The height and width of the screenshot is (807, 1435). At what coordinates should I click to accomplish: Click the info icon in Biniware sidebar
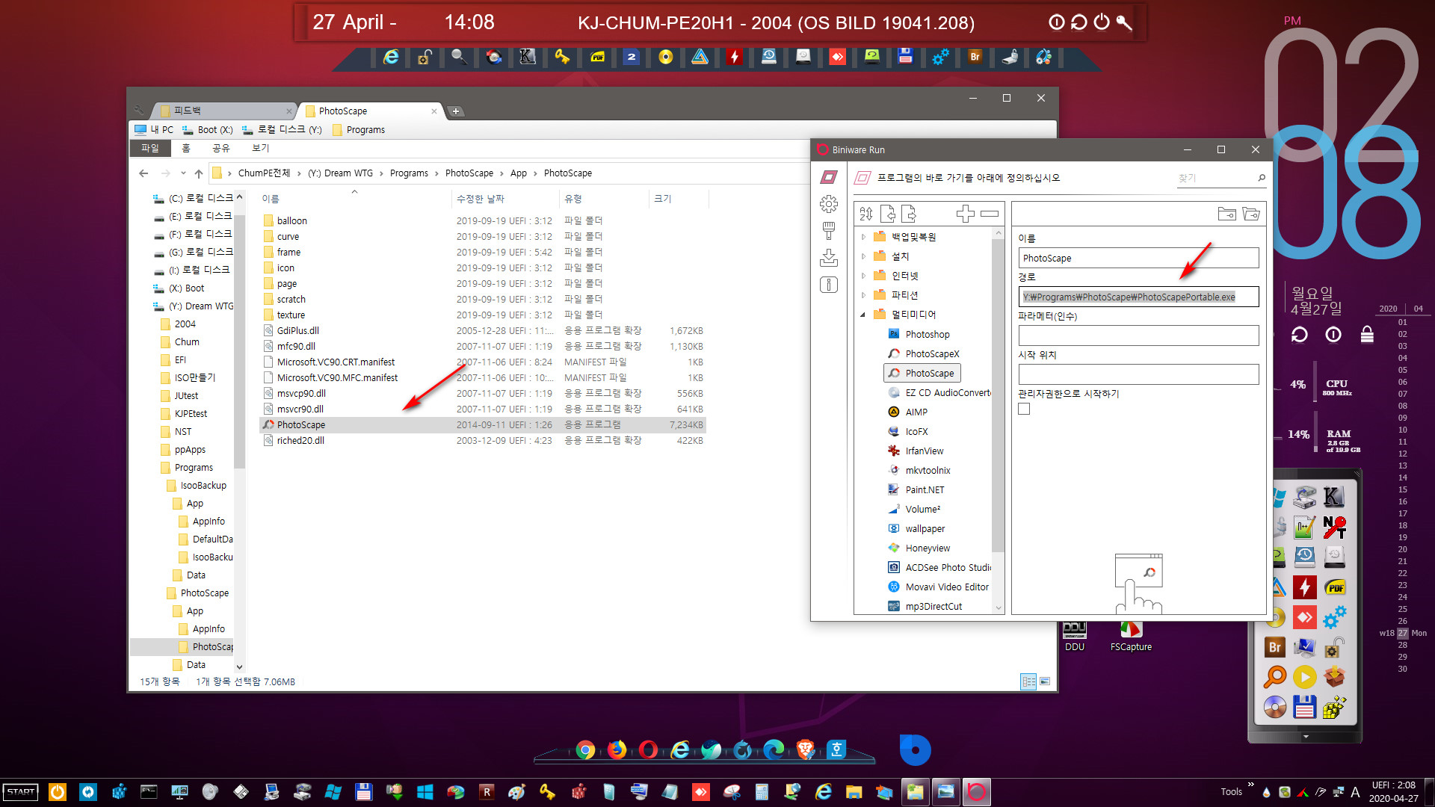coord(829,285)
